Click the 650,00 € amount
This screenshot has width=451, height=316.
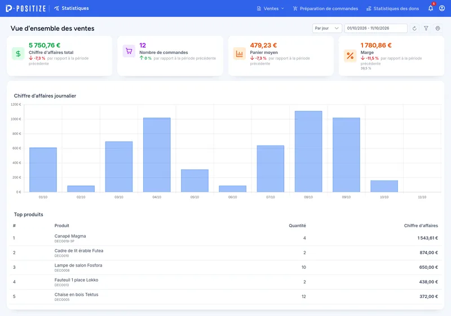[428, 267]
